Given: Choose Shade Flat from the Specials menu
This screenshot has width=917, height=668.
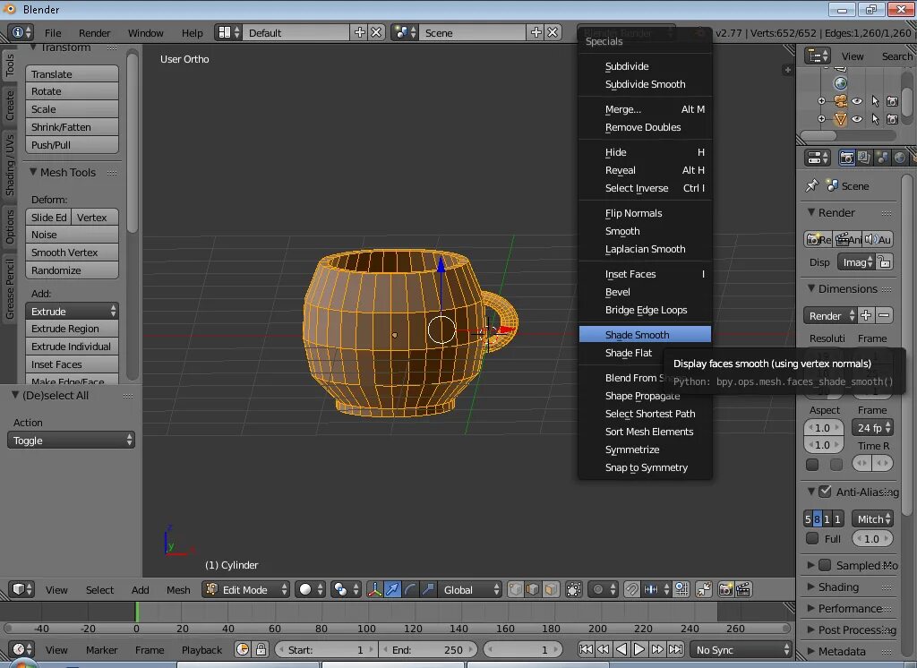Looking at the screenshot, I should coord(628,353).
